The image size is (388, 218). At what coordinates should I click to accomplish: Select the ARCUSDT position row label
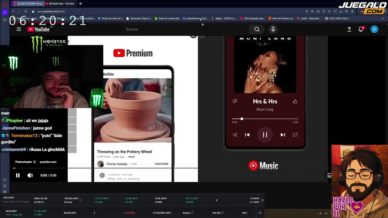coord(9,198)
